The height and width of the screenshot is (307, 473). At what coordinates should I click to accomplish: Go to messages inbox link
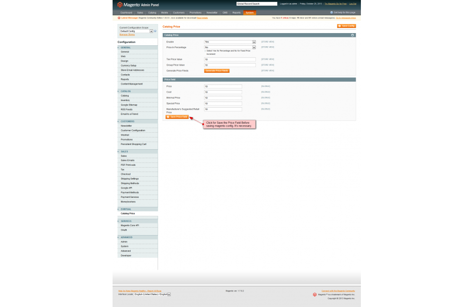pos(346,18)
